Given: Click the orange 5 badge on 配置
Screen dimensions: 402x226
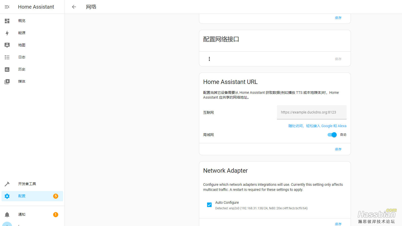Looking at the screenshot, I should tap(56, 196).
